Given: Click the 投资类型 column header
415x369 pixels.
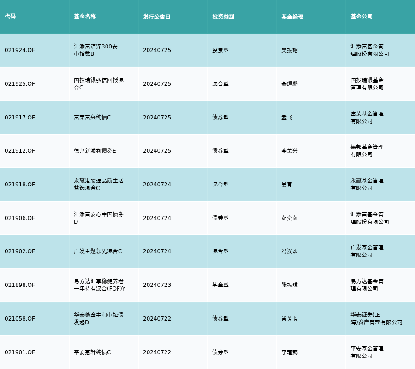Looking at the screenshot, I should [223, 17].
